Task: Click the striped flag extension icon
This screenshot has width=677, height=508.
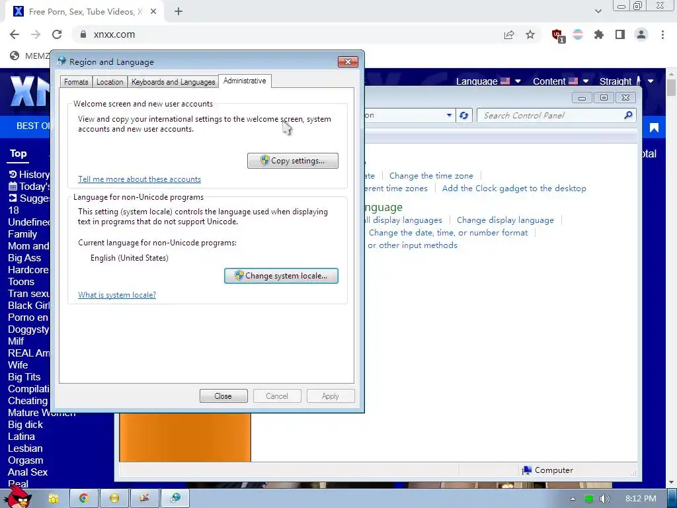Action: pyautogui.click(x=578, y=34)
